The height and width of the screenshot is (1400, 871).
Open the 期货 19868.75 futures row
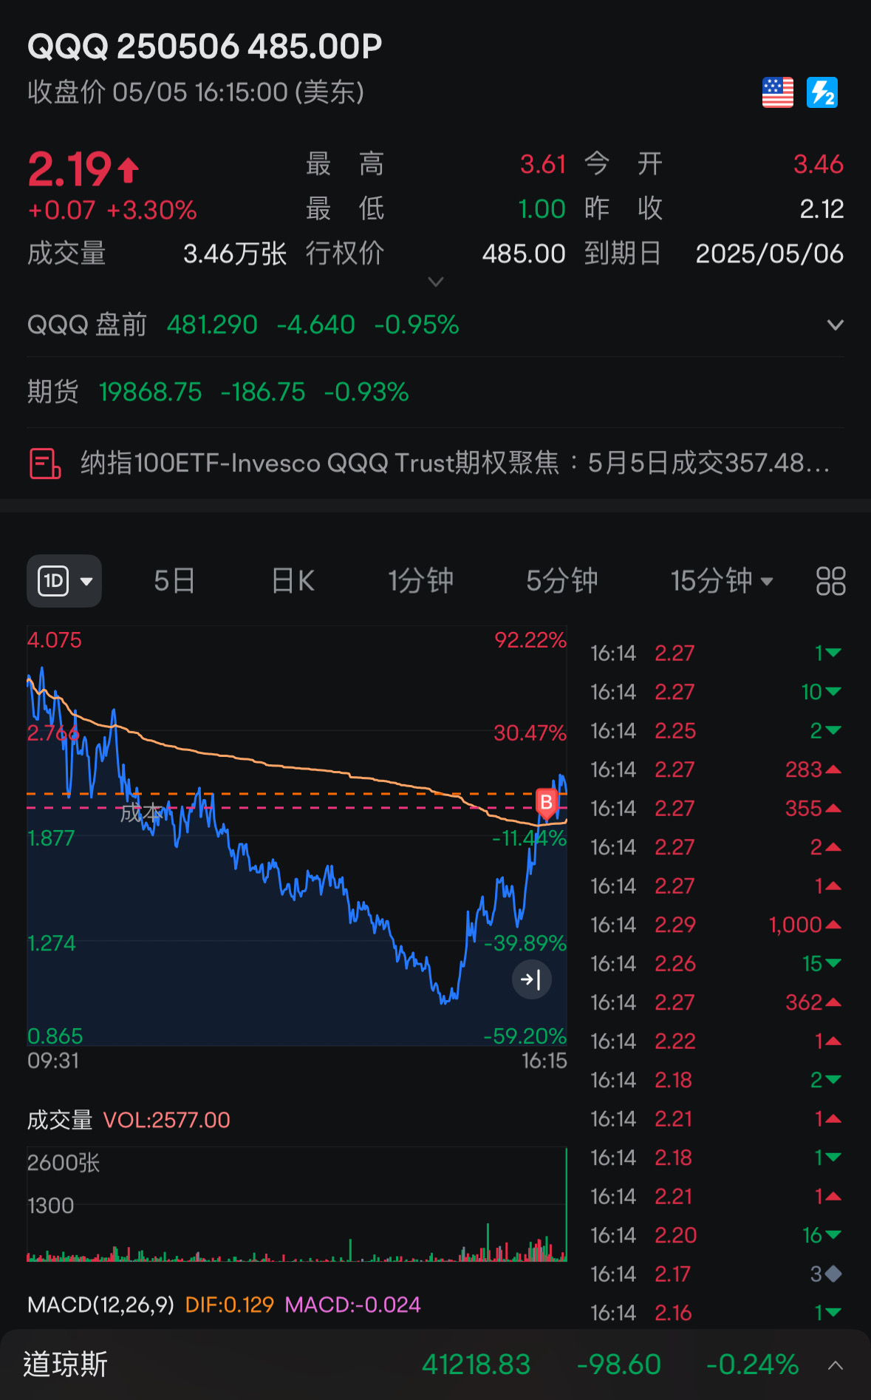point(436,392)
